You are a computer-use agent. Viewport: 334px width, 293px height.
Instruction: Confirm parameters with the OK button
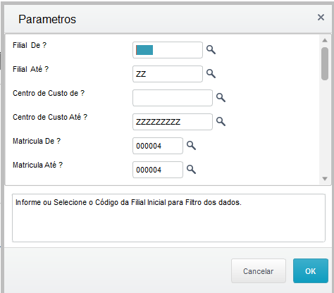point(311,271)
